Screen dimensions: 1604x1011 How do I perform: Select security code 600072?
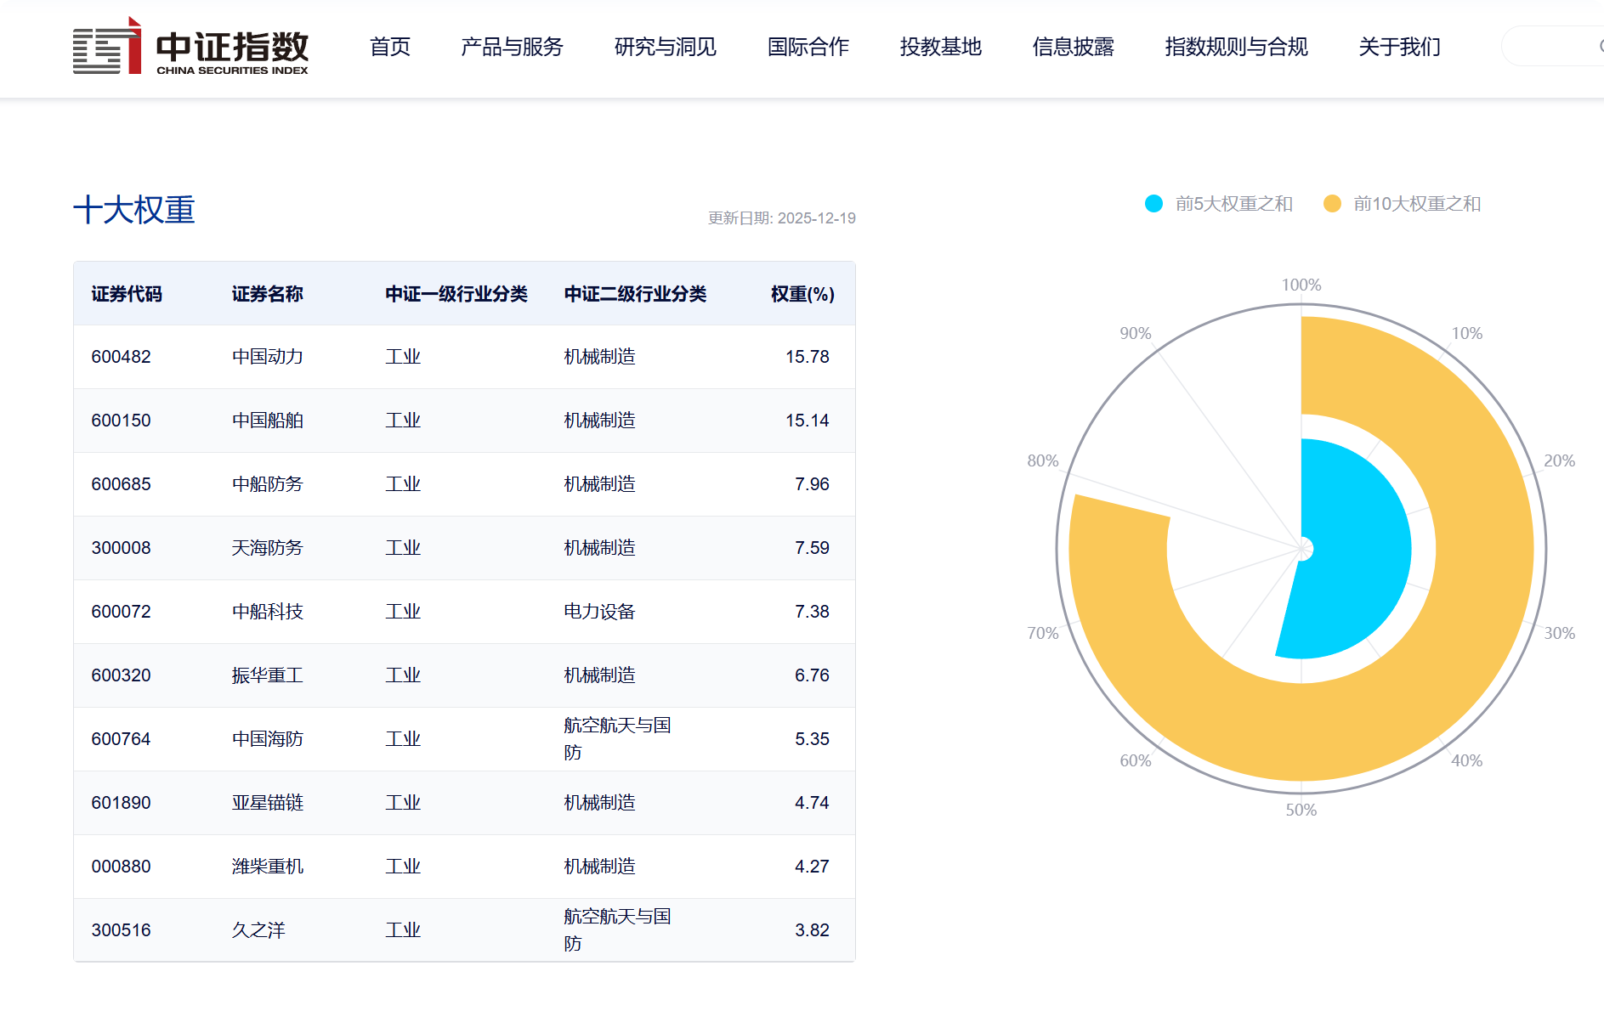122,612
